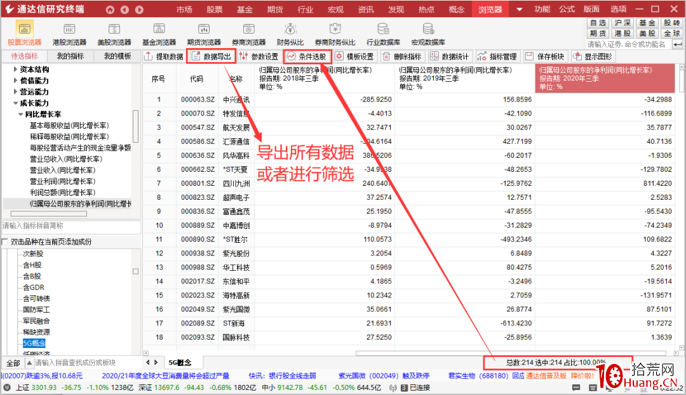This screenshot has height=395, width=686.
Task: Switch to the 股票 menu tab
Action: coord(215,9)
